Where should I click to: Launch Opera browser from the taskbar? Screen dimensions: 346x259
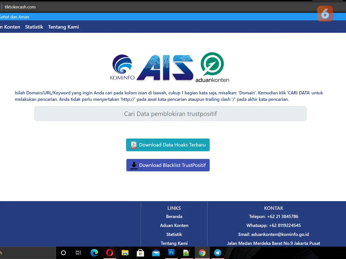(110, 253)
